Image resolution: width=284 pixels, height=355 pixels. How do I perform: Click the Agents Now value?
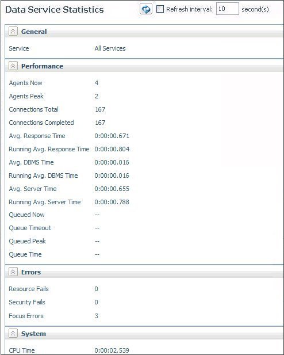coord(97,83)
